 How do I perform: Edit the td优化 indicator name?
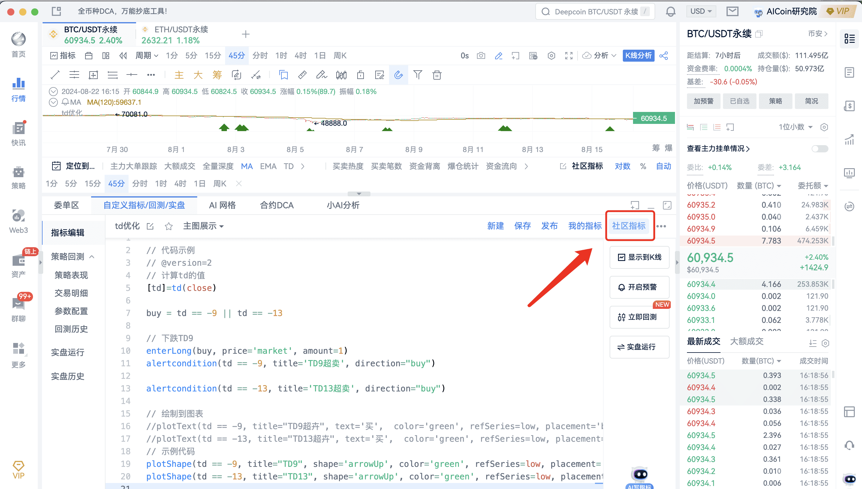[x=150, y=226]
